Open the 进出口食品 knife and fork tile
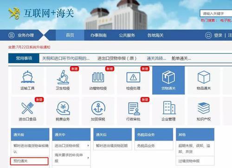Screen dimensions: 232x168 click(x=27, y=111)
